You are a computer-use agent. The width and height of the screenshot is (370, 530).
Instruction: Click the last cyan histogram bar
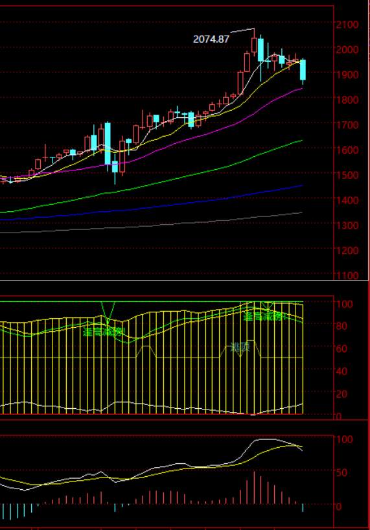pos(303,508)
